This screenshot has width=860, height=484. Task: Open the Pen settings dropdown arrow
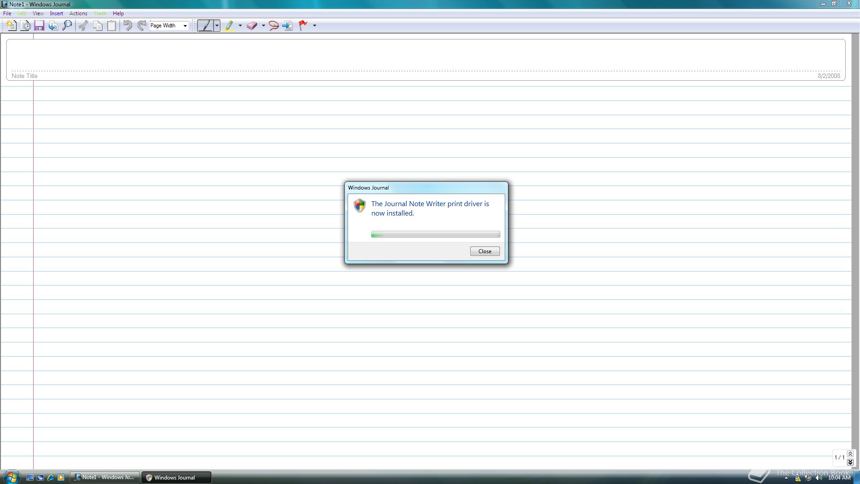coord(217,26)
